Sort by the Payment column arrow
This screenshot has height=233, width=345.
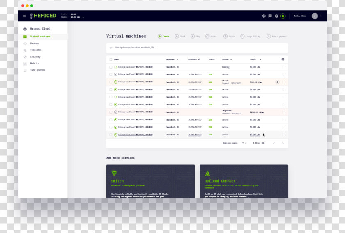click(x=260, y=59)
